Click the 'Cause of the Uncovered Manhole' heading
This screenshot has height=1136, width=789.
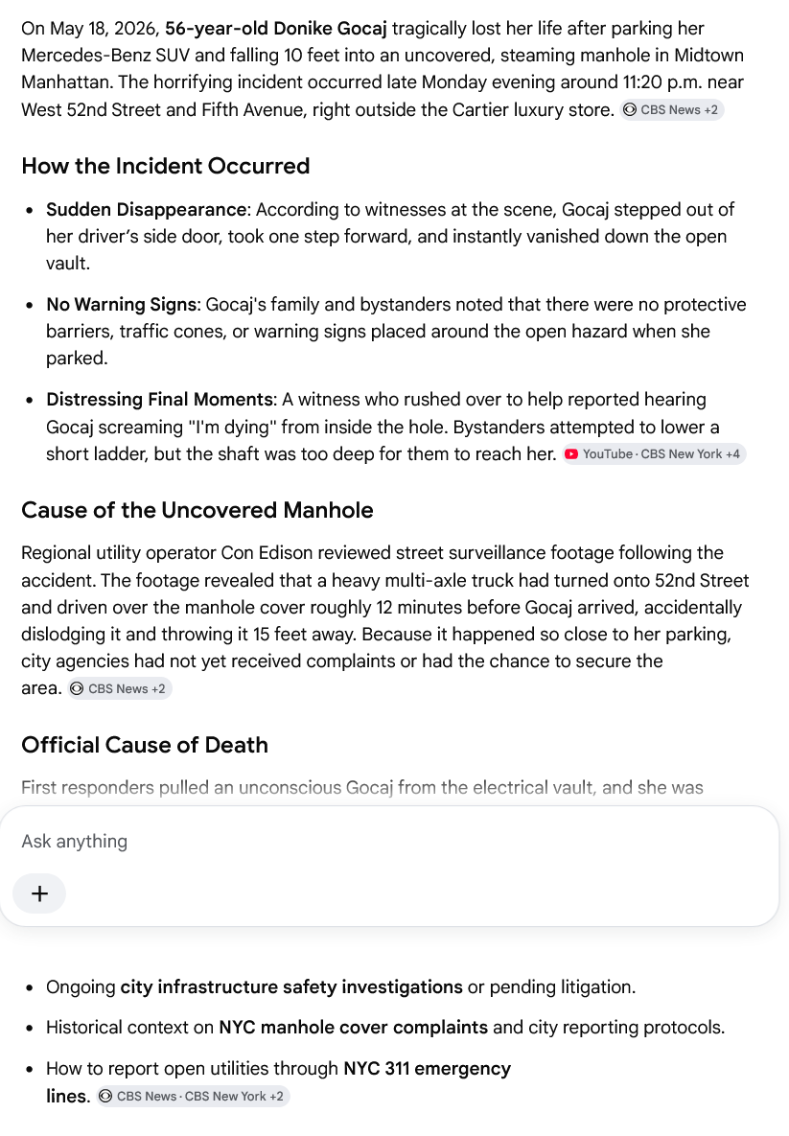coord(197,510)
